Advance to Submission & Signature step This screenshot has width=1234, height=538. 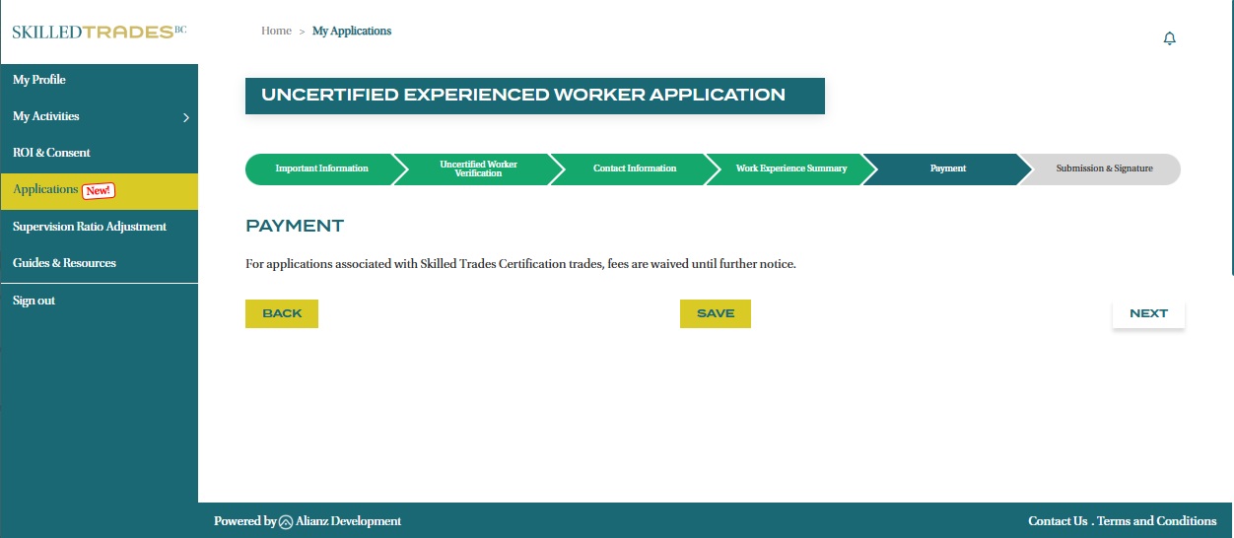[1104, 168]
